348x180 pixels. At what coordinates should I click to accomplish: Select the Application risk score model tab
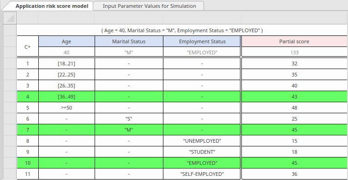pyautogui.click(x=52, y=6)
